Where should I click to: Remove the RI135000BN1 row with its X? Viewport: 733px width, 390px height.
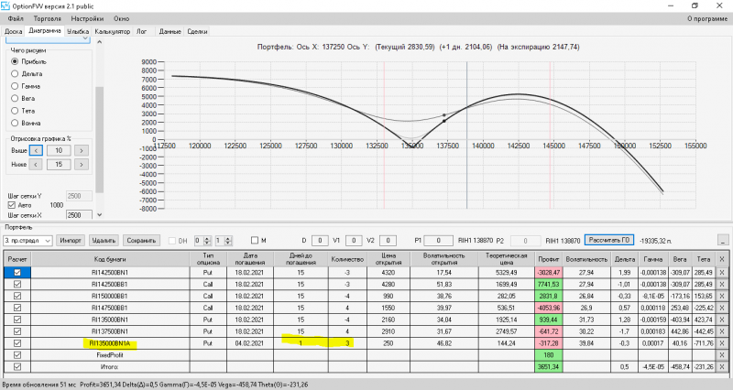point(722,320)
